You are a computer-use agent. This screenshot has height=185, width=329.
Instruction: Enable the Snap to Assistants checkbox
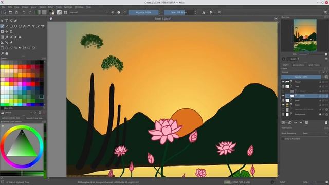[283, 139]
